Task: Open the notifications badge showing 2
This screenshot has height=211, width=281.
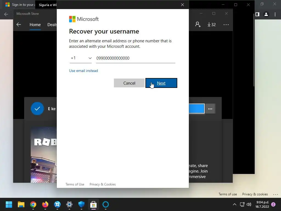Action: click(273, 204)
